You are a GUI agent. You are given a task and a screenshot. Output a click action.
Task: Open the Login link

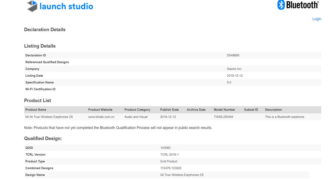click(x=317, y=19)
